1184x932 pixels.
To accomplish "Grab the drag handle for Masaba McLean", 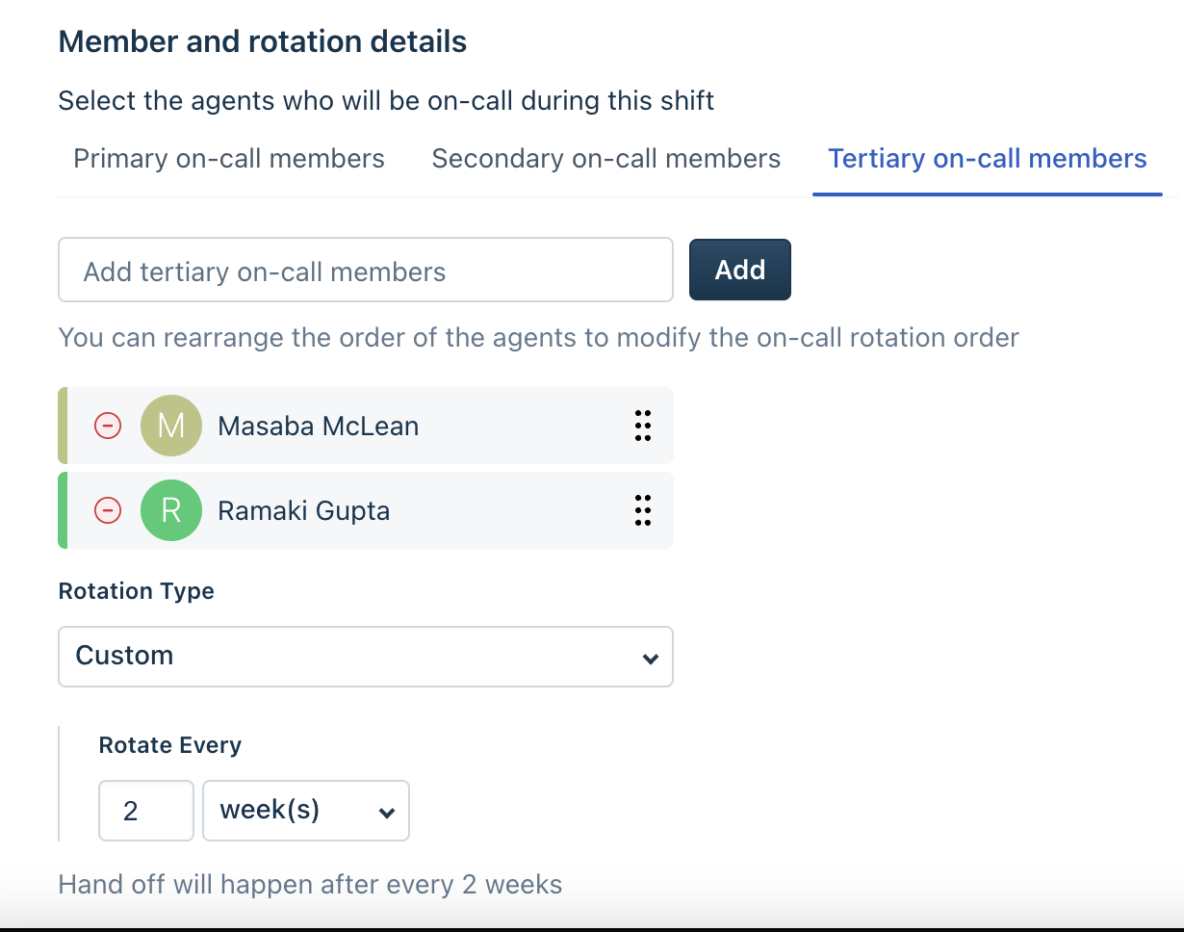I will 643,426.
